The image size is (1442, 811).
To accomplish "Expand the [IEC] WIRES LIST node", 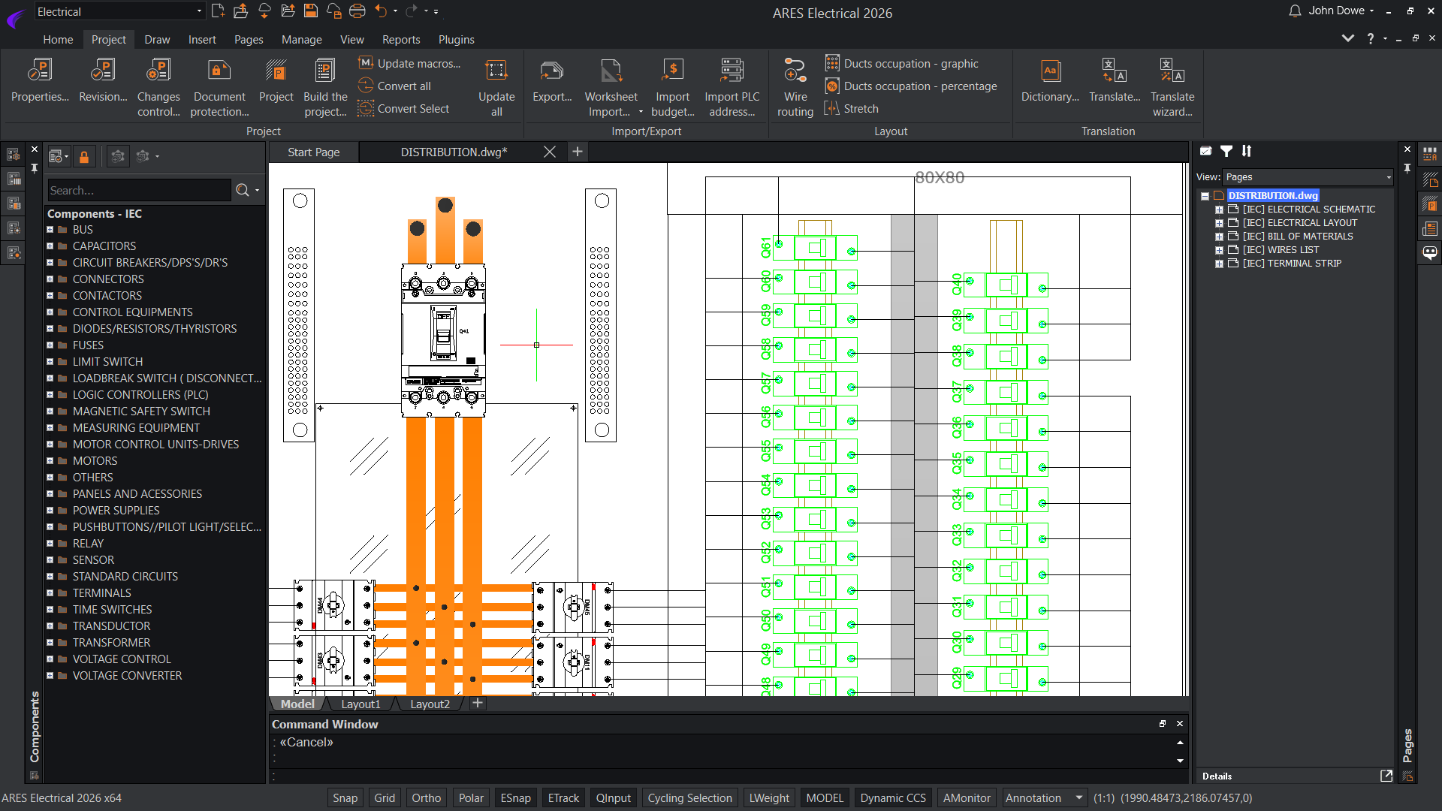I will [1219, 250].
